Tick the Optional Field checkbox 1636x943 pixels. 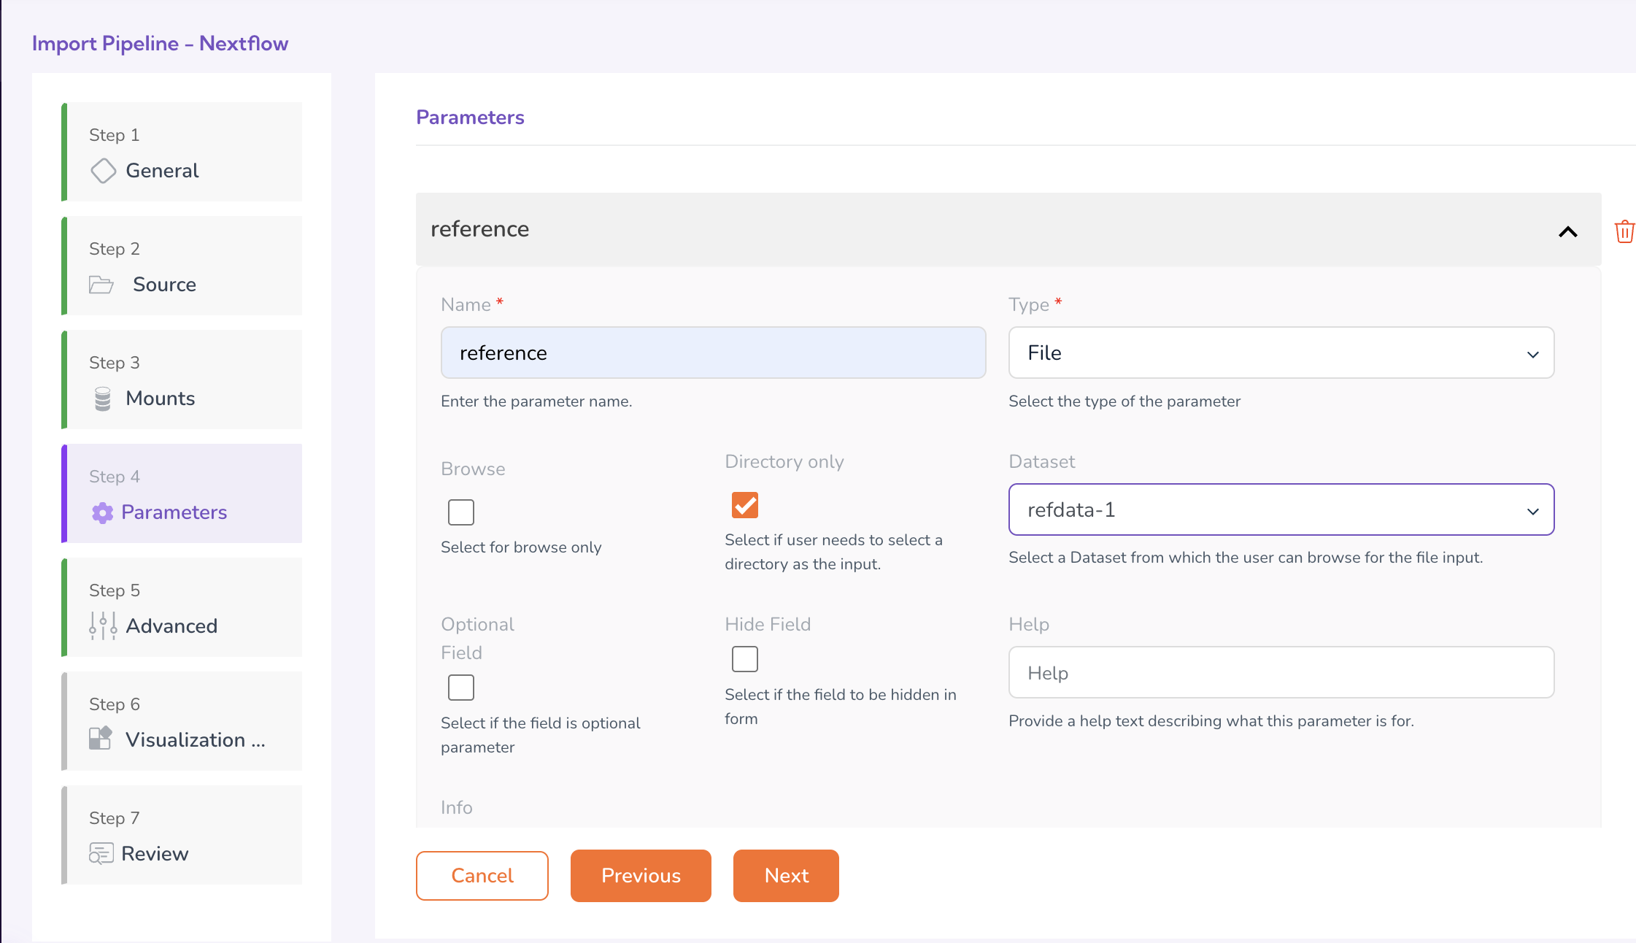461,688
